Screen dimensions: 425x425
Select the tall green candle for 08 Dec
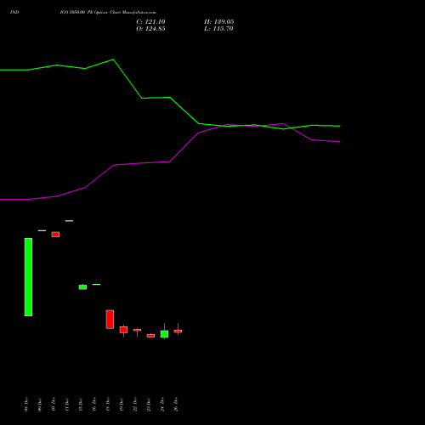(28, 277)
